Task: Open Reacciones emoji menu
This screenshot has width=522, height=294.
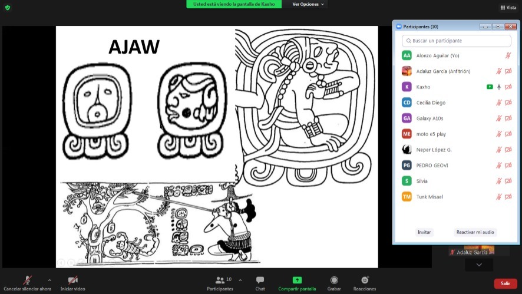Action: click(365, 283)
